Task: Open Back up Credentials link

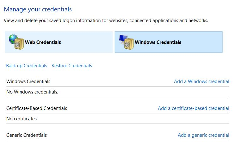Action: pos(27,66)
